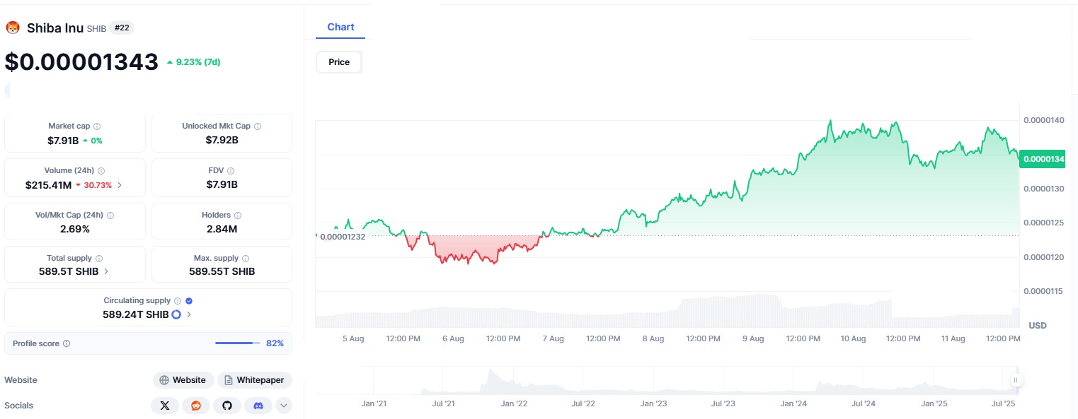Click circulating supply progress ring icon

(x=176, y=314)
